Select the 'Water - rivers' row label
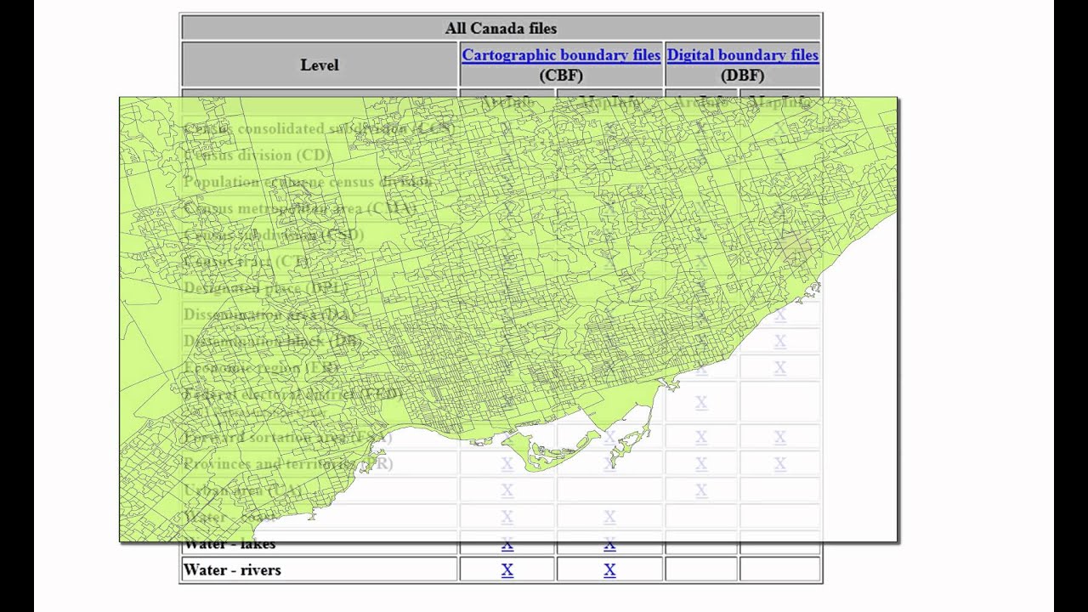Screen dimensions: 1088x612 [232, 570]
